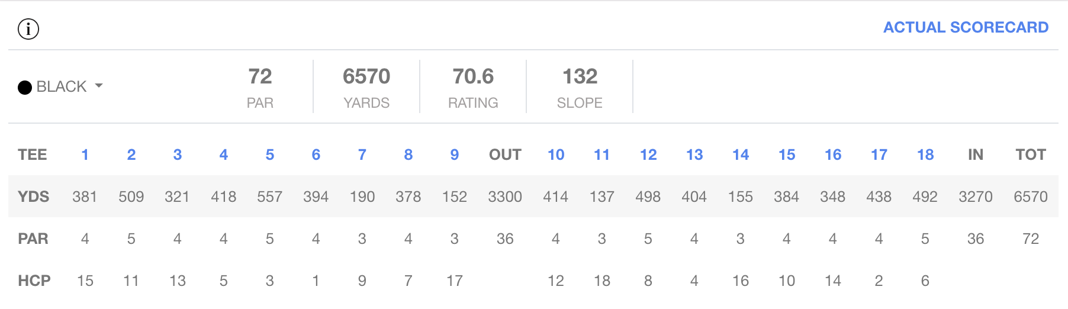The width and height of the screenshot is (1068, 309).
Task: Open the Actual Scorecard link
Action: pyautogui.click(x=966, y=27)
